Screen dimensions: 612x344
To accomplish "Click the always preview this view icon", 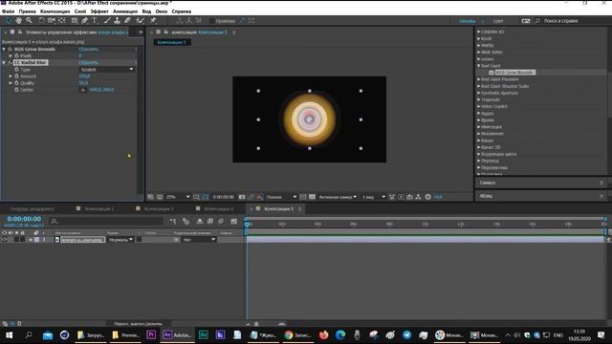I will [x=151, y=197].
